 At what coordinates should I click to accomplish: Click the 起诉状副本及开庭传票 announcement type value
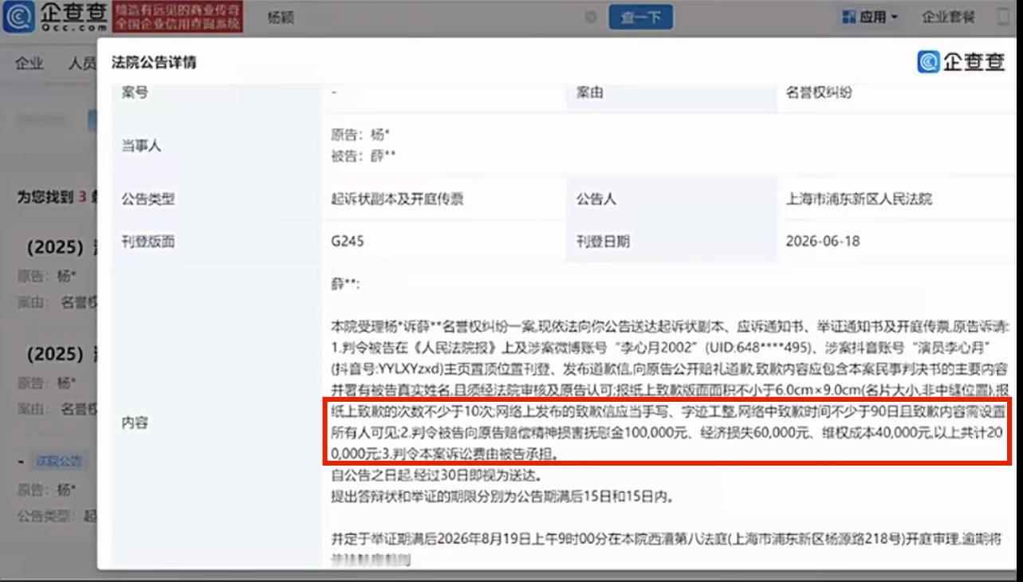coord(397,199)
